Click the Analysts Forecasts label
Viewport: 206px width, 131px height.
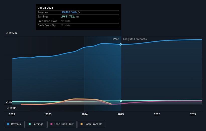click(x=134, y=39)
